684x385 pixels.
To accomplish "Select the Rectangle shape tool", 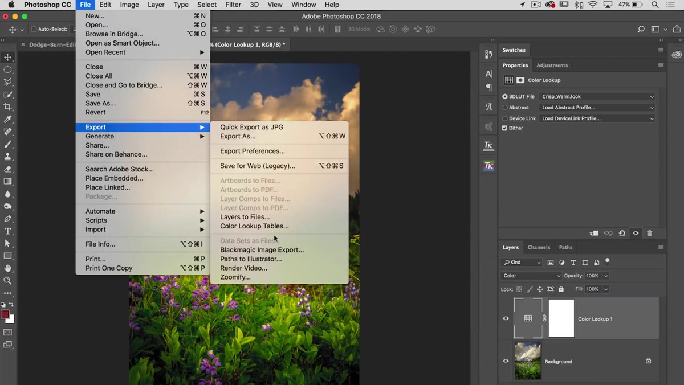I will coord(8,256).
